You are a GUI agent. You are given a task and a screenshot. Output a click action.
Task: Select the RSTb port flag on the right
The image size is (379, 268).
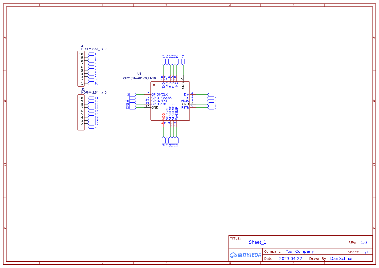(x=211, y=108)
